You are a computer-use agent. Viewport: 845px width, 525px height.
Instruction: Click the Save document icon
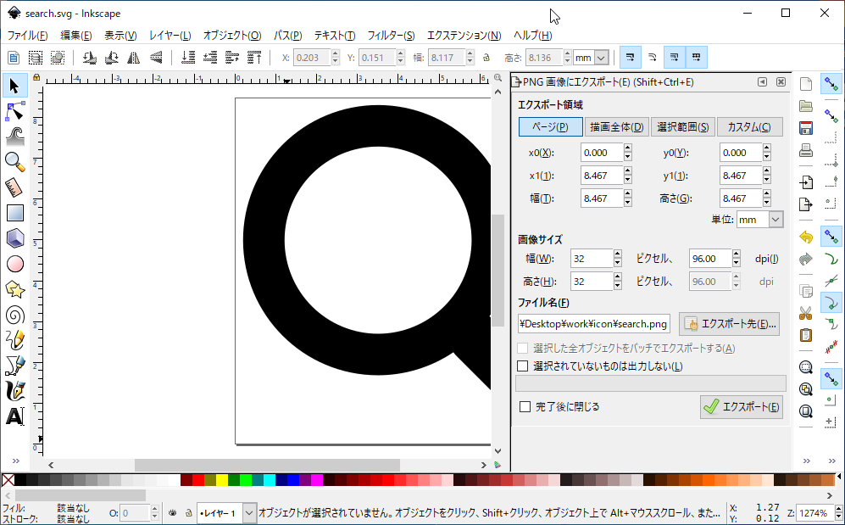pos(806,129)
